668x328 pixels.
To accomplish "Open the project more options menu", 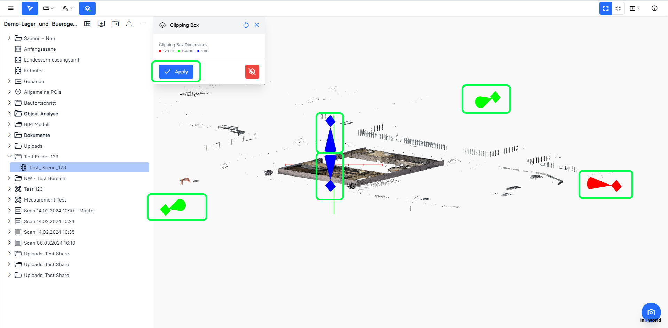I will point(143,24).
